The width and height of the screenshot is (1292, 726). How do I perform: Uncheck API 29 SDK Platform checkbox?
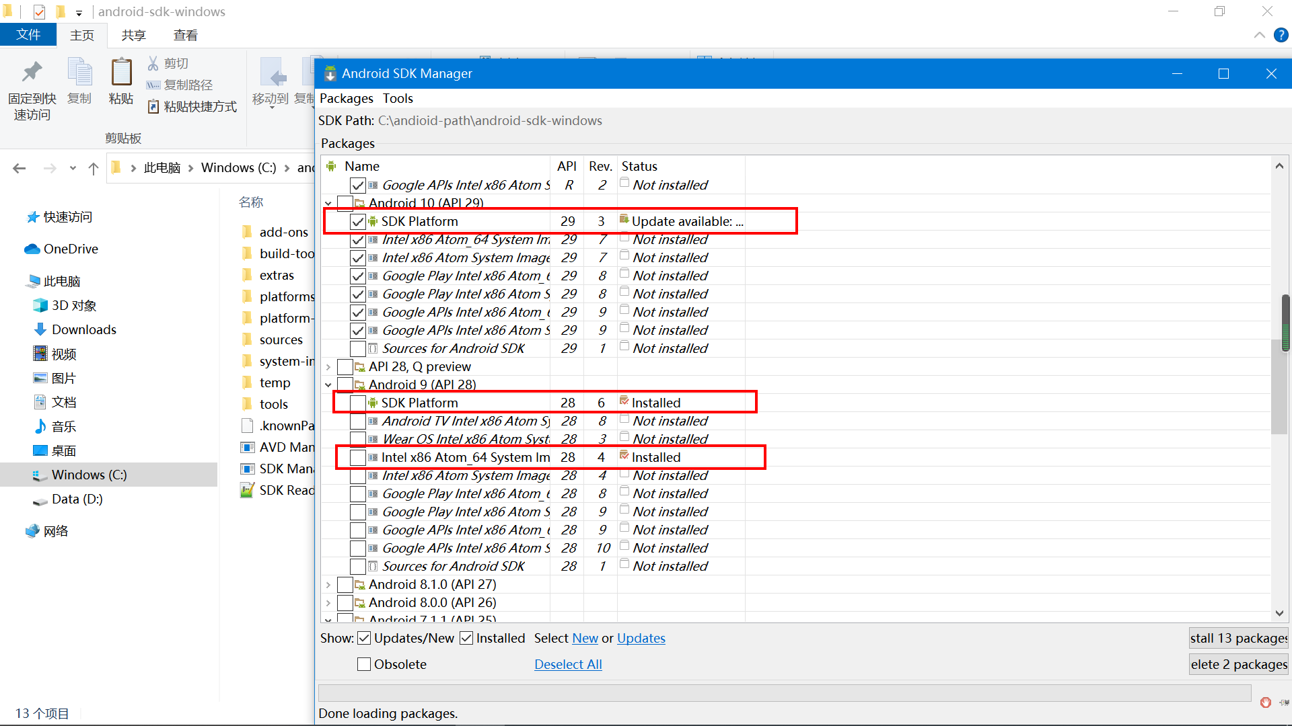point(358,222)
